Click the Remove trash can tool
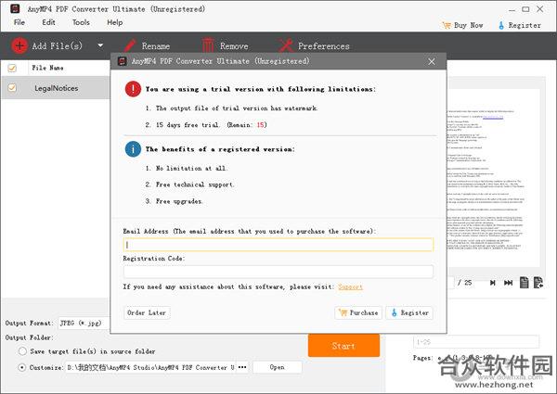The image size is (557, 394). tap(225, 45)
